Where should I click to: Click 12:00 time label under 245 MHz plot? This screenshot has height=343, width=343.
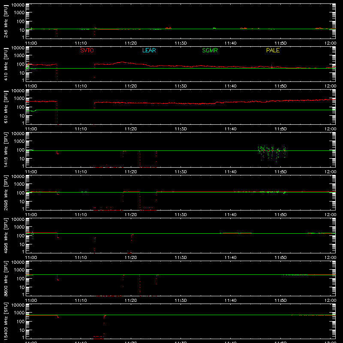tap(330, 43)
